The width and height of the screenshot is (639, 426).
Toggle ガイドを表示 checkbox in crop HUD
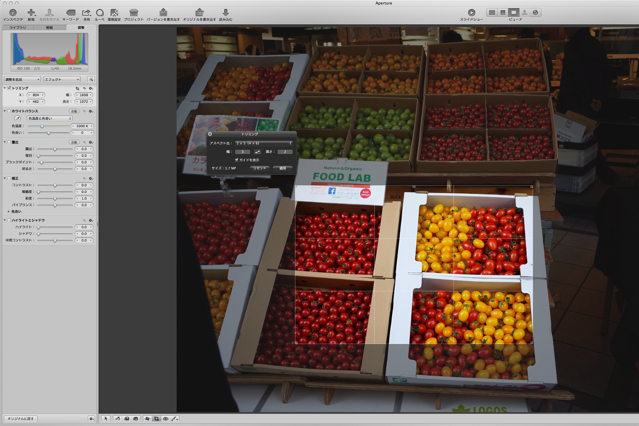(237, 160)
